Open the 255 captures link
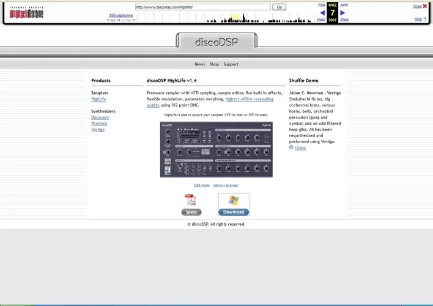433x306 pixels. coord(121,15)
